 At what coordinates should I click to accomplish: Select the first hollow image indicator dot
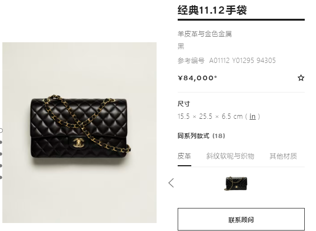[x=1, y=131]
